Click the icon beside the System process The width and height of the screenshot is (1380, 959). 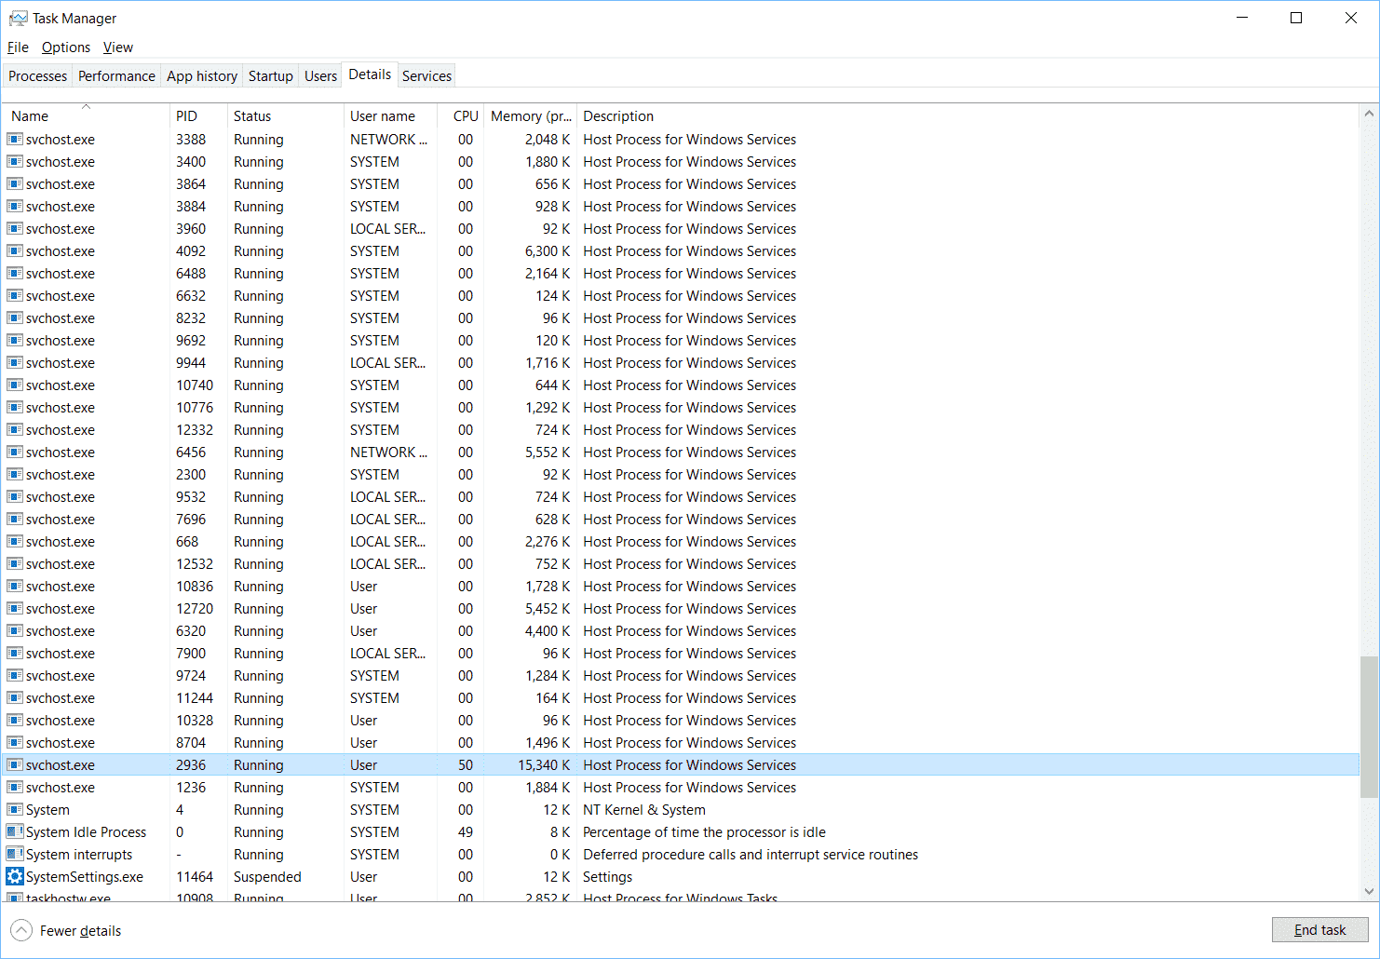click(14, 809)
